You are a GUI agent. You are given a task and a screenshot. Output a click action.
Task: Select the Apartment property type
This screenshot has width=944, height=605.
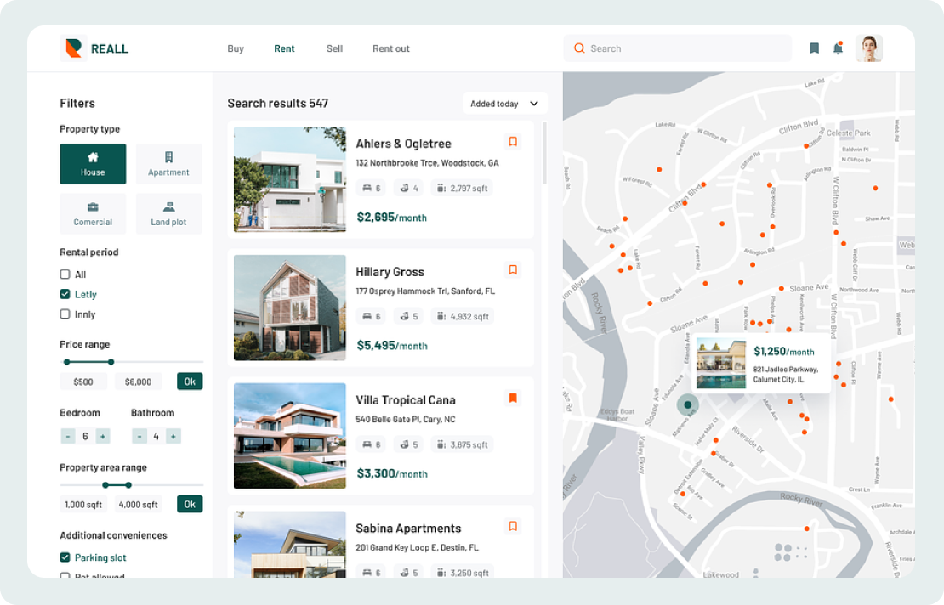pyautogui.click(x=168, y=164)
